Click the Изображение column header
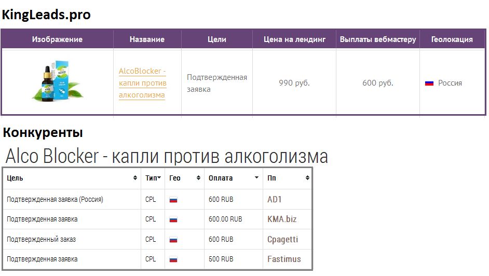Image resolution: width=489 pixels, height=276 pixels. pyautogui.click(x=58, y=39)
